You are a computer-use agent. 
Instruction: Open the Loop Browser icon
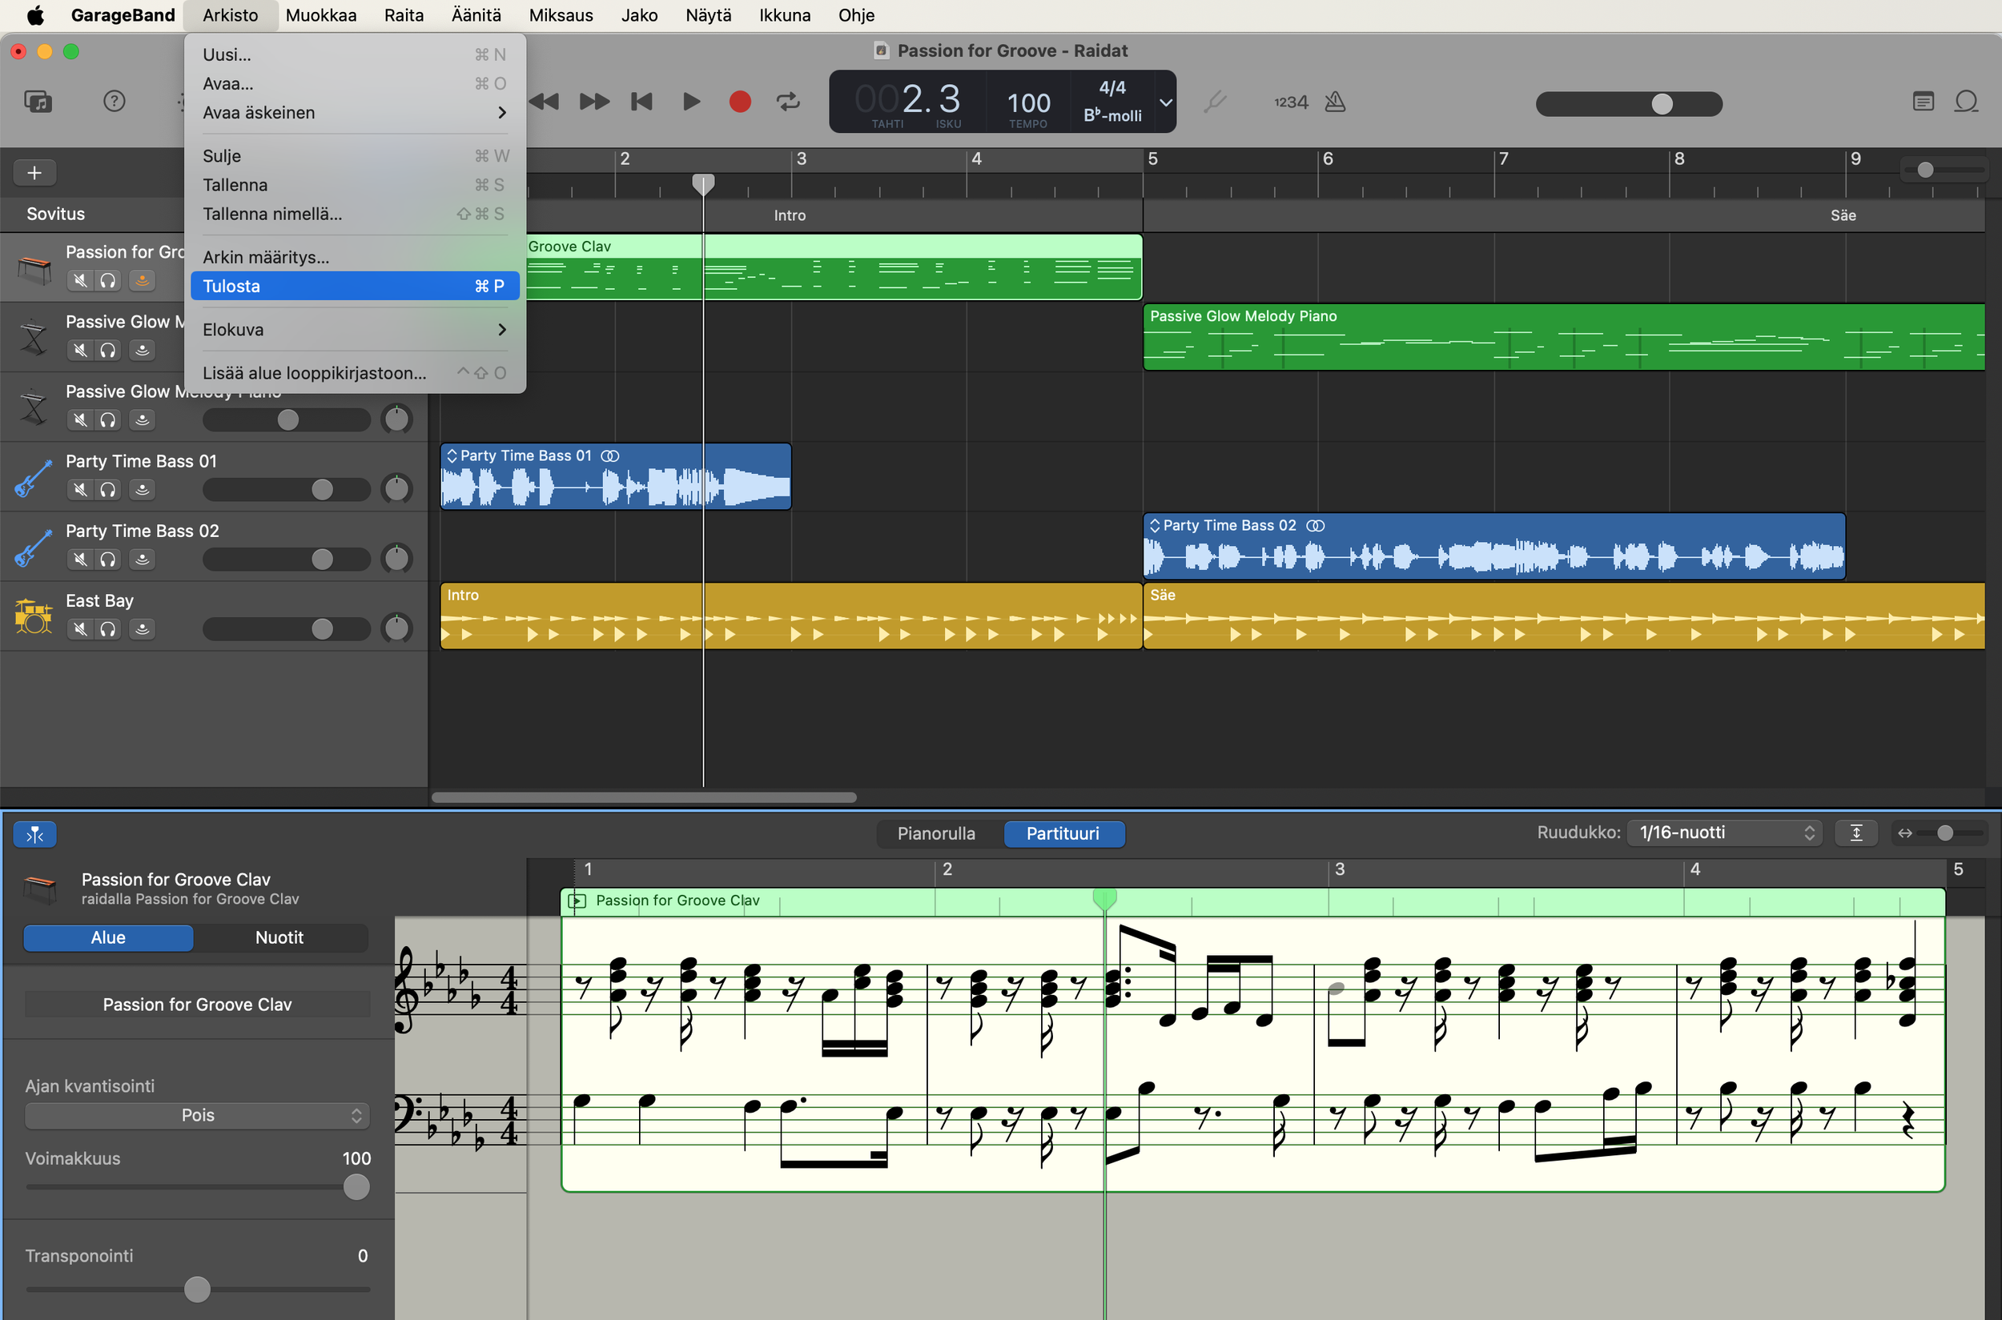coord(1966,102)
